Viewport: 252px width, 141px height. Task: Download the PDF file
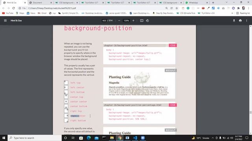(234, 21)
